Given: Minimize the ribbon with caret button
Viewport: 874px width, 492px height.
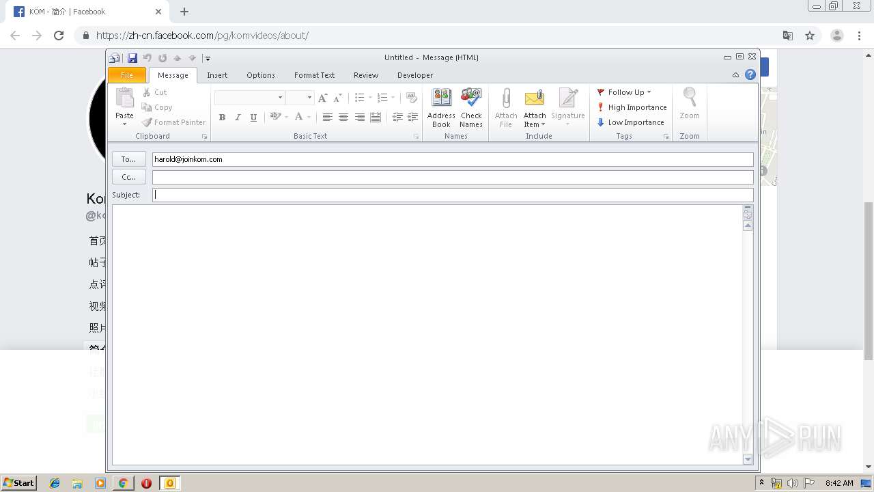Looking at the screenshot, I should point(735,75).
